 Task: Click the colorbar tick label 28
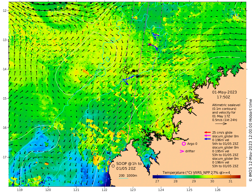pyautogui.click(x=176, y=181)
